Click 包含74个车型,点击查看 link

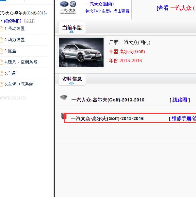click(x=107, y=11)
